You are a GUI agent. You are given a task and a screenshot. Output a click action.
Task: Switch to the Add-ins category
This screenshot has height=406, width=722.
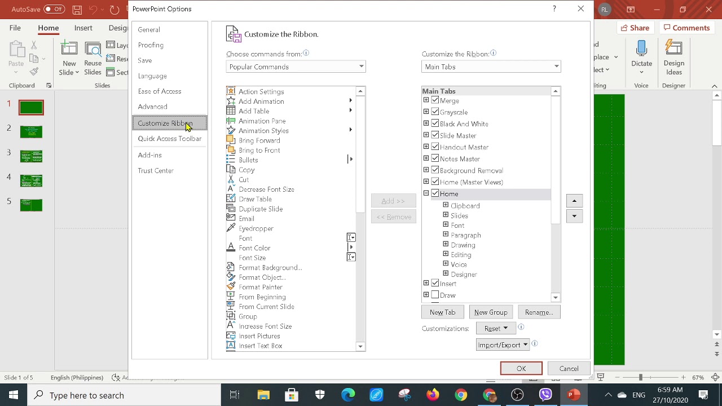[x=149, y=155]
